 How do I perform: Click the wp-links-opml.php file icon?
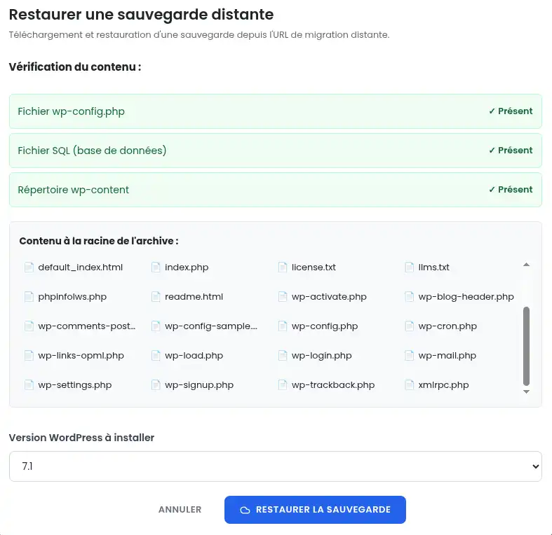[x=29, y=355]
